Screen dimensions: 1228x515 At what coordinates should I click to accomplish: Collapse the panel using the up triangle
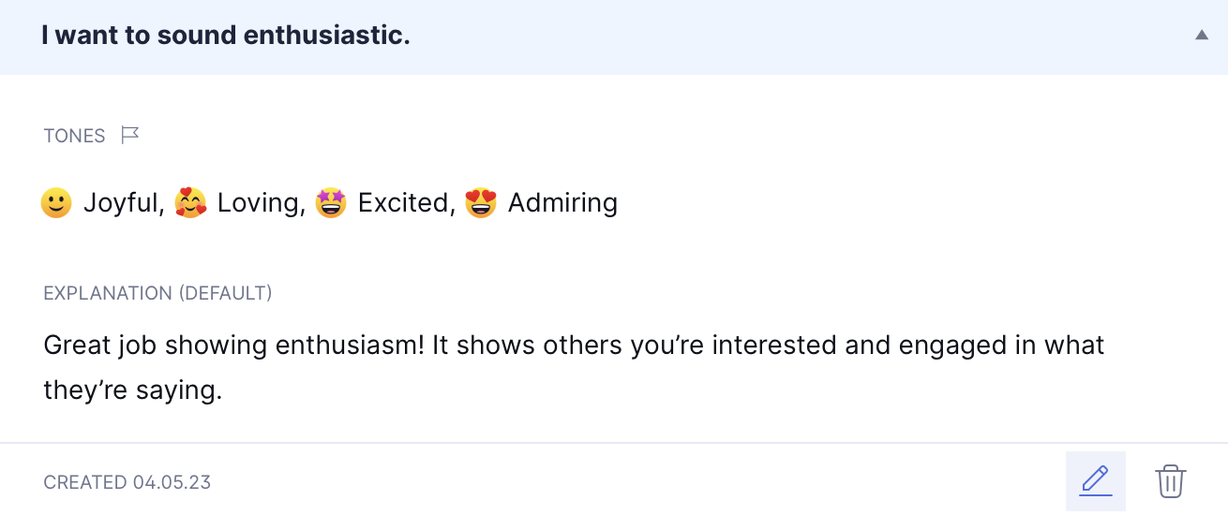pos(1202,36)
